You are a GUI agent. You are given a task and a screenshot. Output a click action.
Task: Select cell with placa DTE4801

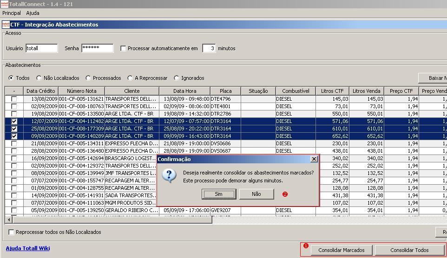(x=225, y=106)
